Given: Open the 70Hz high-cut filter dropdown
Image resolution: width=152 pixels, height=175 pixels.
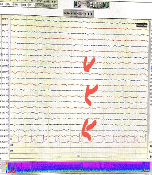Looking at the screenshot, I should pos(17,5).
